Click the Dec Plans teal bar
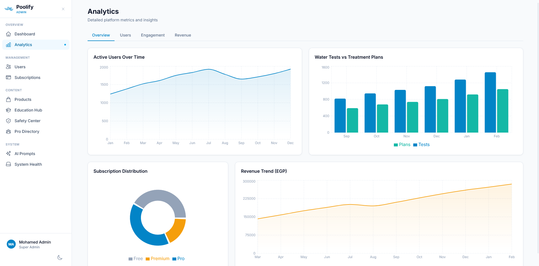539x266 pixels. (442, 116)
